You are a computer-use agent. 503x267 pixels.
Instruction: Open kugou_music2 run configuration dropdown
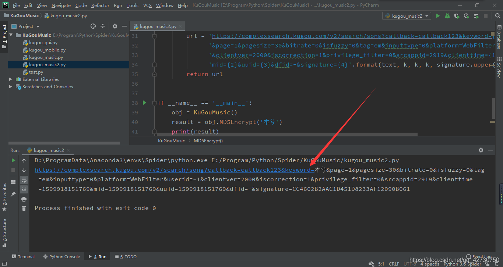pos(407,16)
